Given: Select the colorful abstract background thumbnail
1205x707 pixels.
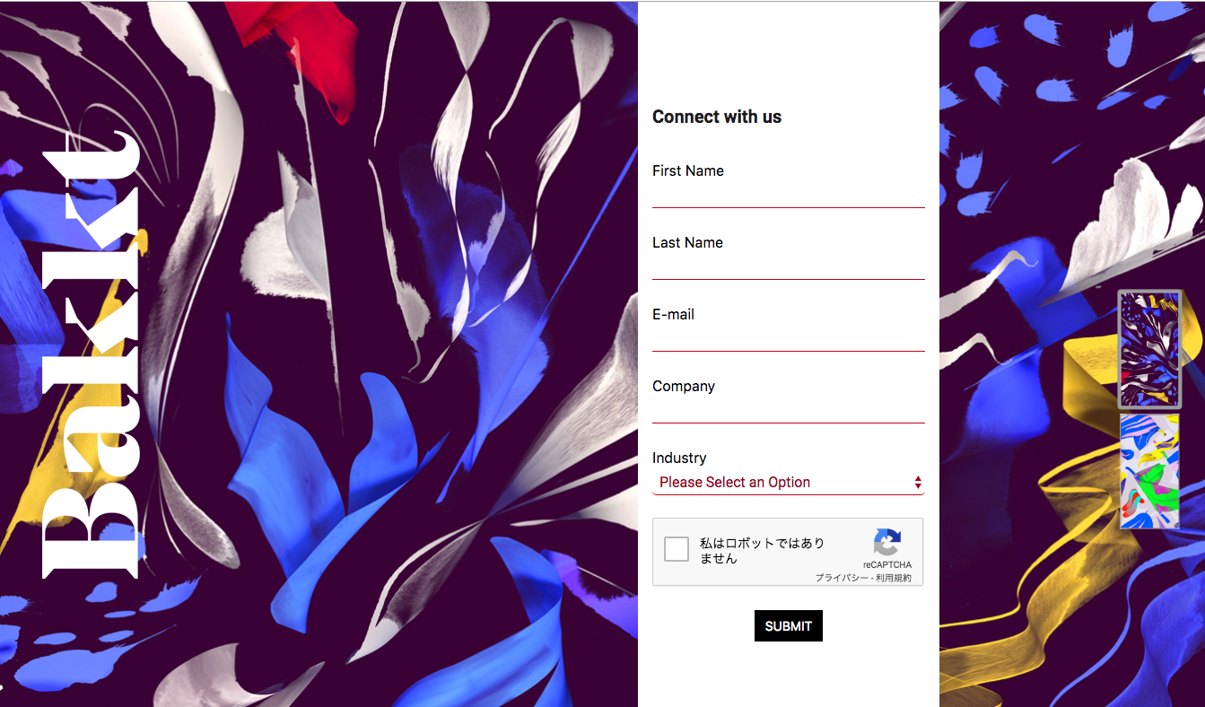Looking at the screenshot, I should tap(1149, 471).
